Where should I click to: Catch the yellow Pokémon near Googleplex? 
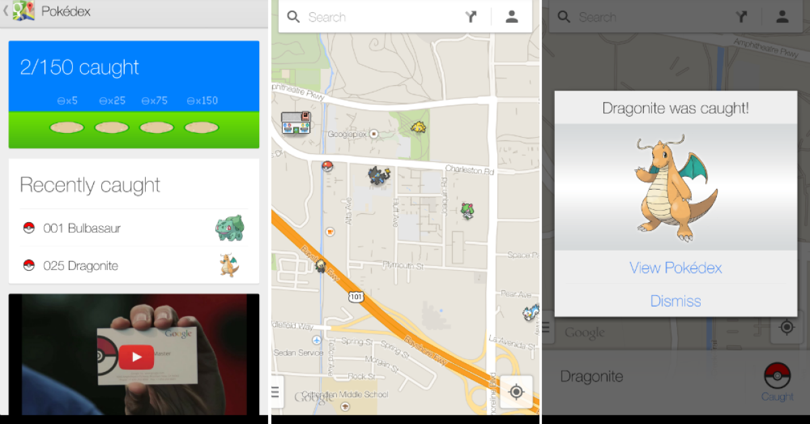pyautogui.click(x=418, y=126)
